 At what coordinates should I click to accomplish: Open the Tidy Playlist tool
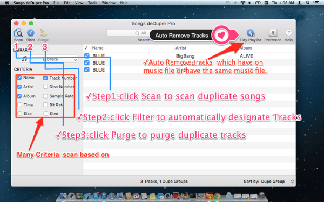coord(250,33)
